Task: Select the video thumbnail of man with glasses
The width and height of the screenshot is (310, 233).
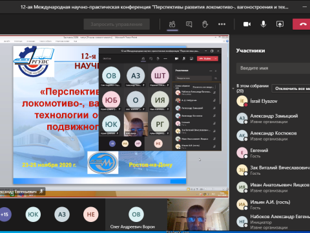Action: (198, 214)
